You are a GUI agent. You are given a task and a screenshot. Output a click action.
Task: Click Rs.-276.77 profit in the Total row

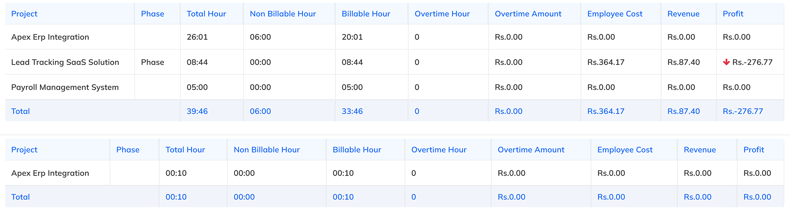point(743,111)
